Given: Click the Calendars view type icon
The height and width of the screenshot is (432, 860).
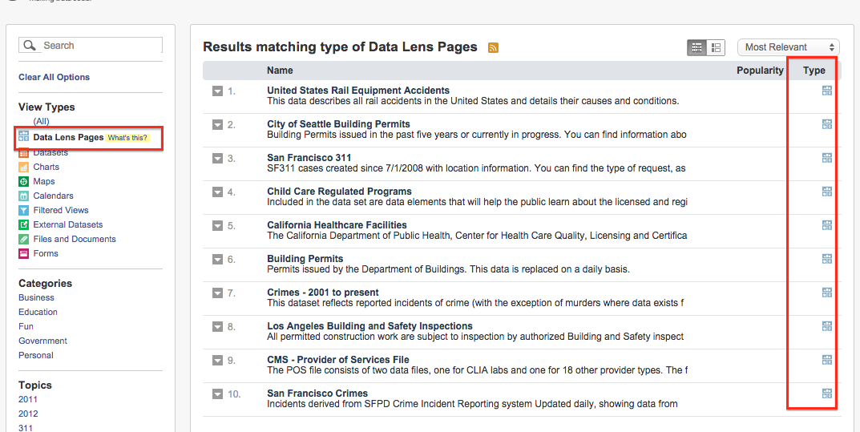Looking at the screenshot, I should pyautogui.click(x=23, y=196).
